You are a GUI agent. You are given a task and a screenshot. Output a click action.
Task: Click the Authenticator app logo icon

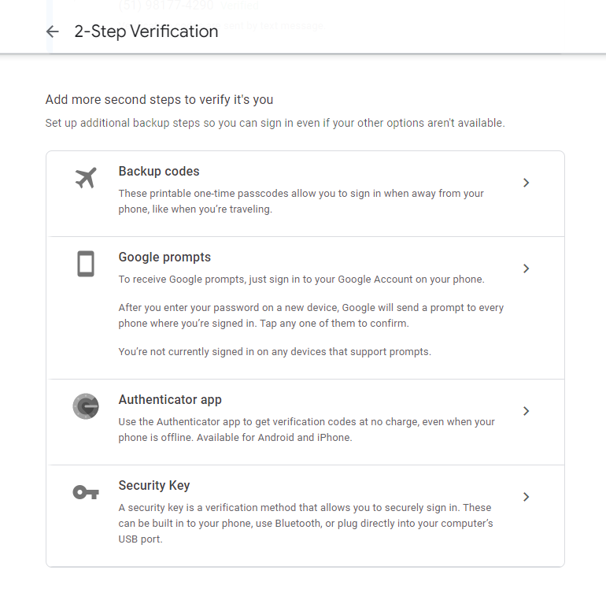pyautogui.click(x=86, y=406)
